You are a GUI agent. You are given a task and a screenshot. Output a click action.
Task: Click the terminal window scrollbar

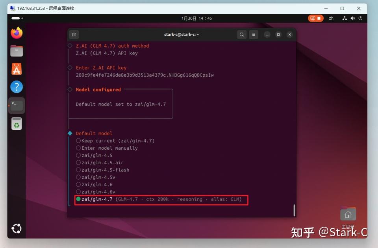pyautogui.click(x=294, y=210)
